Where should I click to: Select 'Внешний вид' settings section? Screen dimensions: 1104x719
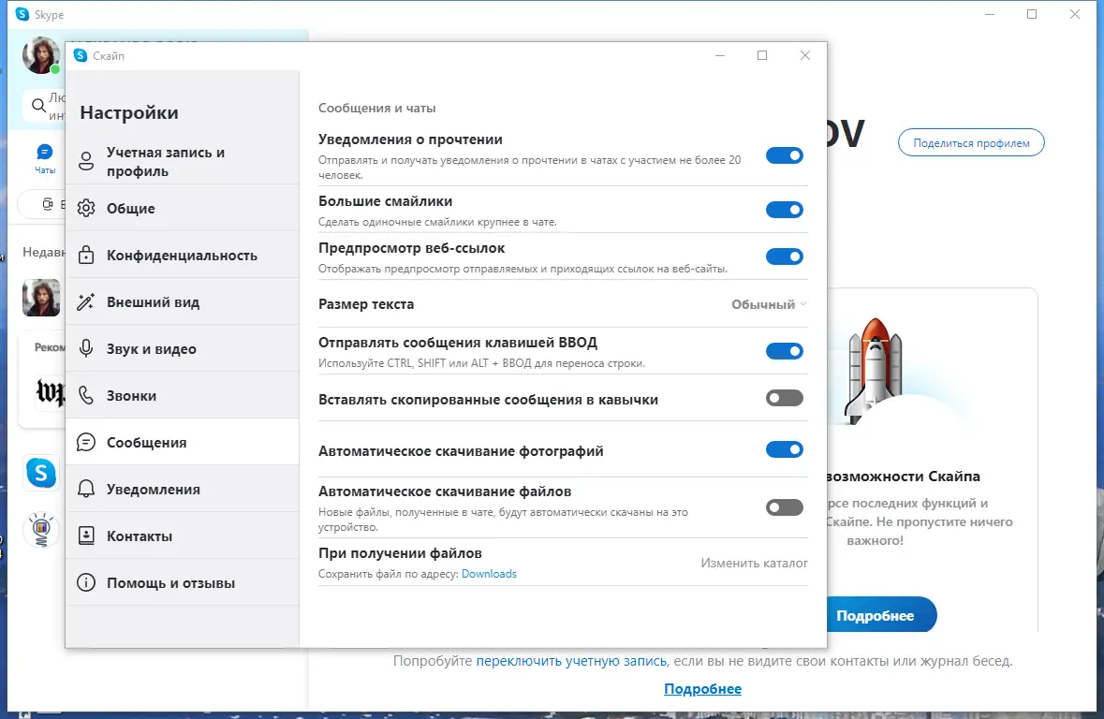tap(183, 302)
